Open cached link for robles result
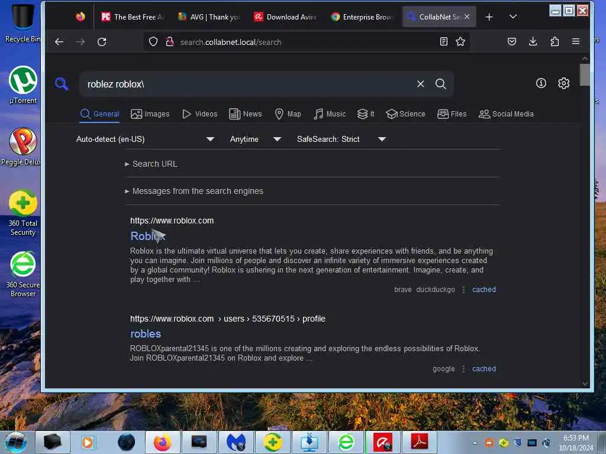The width and height of the screenshot is (606, 454). coord(484,369)
